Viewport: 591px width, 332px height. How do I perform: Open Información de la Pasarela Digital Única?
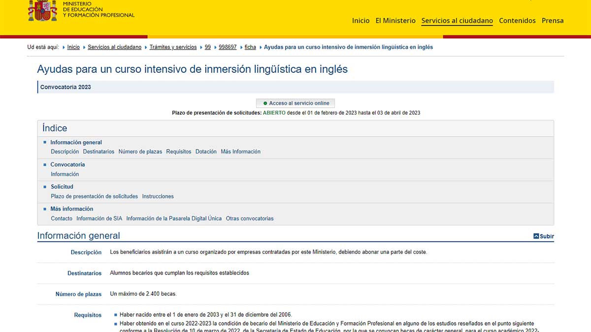coord(174,218)
